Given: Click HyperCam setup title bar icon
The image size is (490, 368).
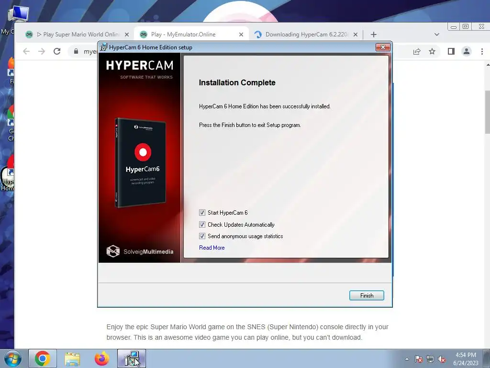Looking at the screenshot, I should click(x=103, y=47).
